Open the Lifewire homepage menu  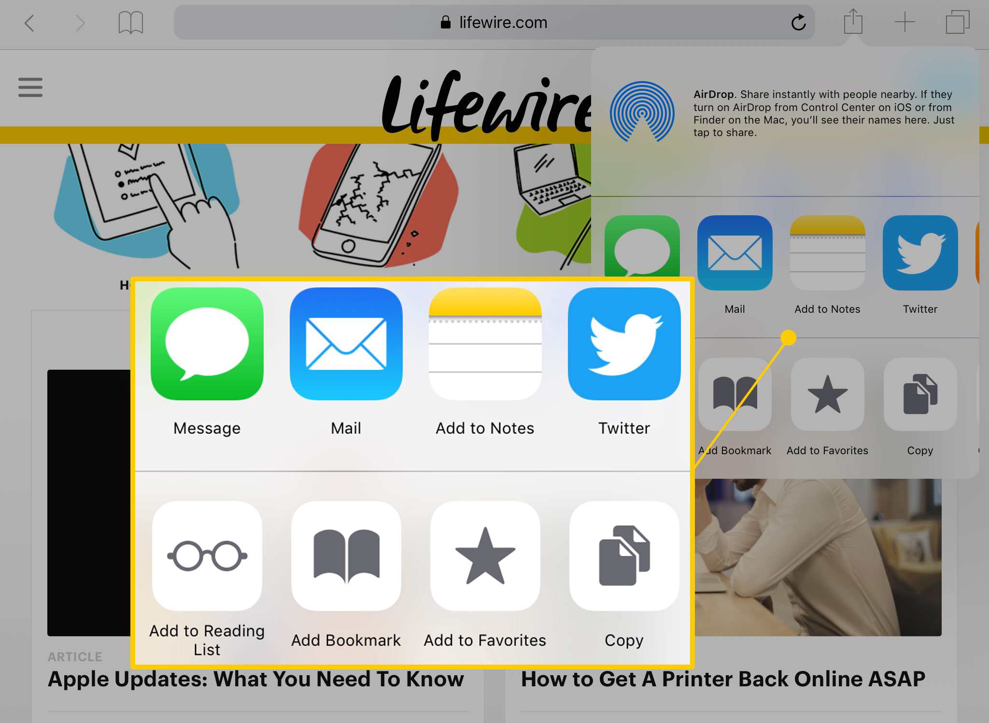click(x=31, y=87)
